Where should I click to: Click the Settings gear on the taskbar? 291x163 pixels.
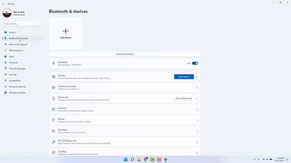[x=166, y=159]
